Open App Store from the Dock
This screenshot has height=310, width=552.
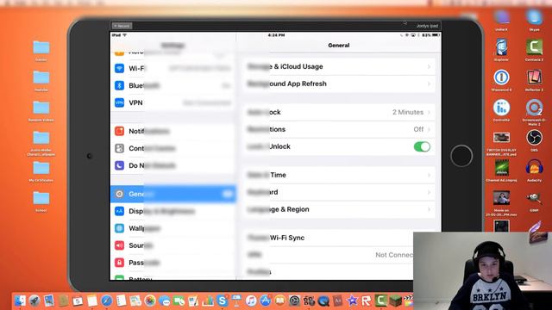265,301
